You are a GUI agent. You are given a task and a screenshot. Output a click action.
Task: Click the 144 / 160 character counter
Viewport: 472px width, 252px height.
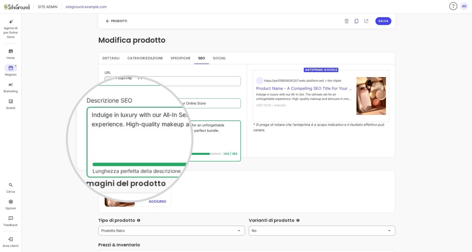(230, 154)
